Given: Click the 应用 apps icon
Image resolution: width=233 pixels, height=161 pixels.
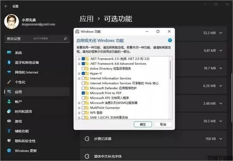Looking at the screenshot, I should tap(9, 92).
